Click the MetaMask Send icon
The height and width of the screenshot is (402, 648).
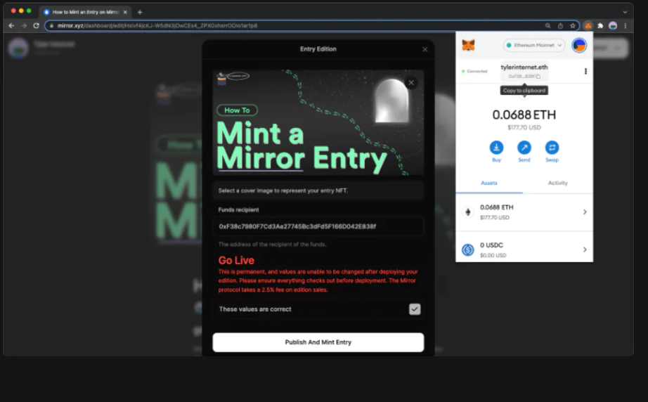pos(524,148)
